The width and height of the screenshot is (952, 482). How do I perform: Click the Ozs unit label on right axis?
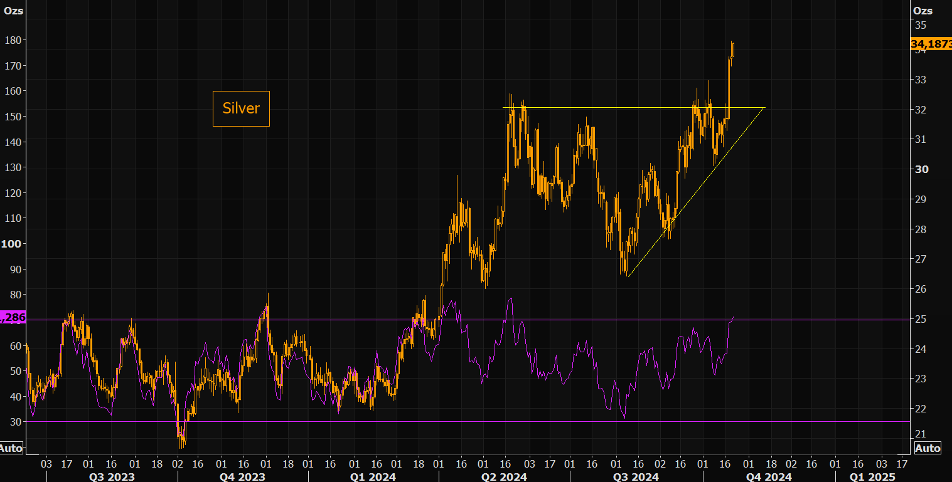[923, 10]
